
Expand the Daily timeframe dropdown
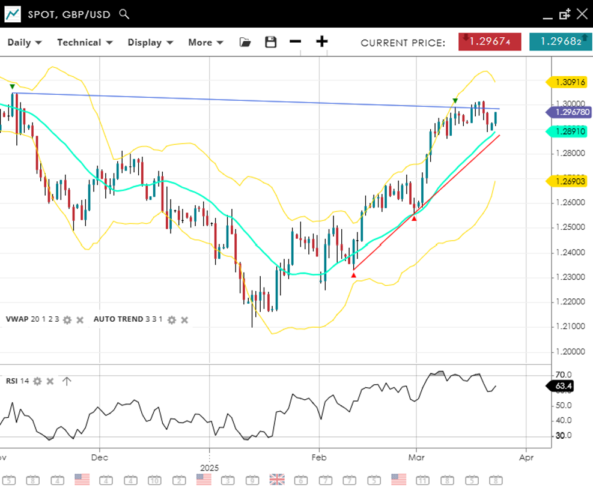click(x=25, y=43)
